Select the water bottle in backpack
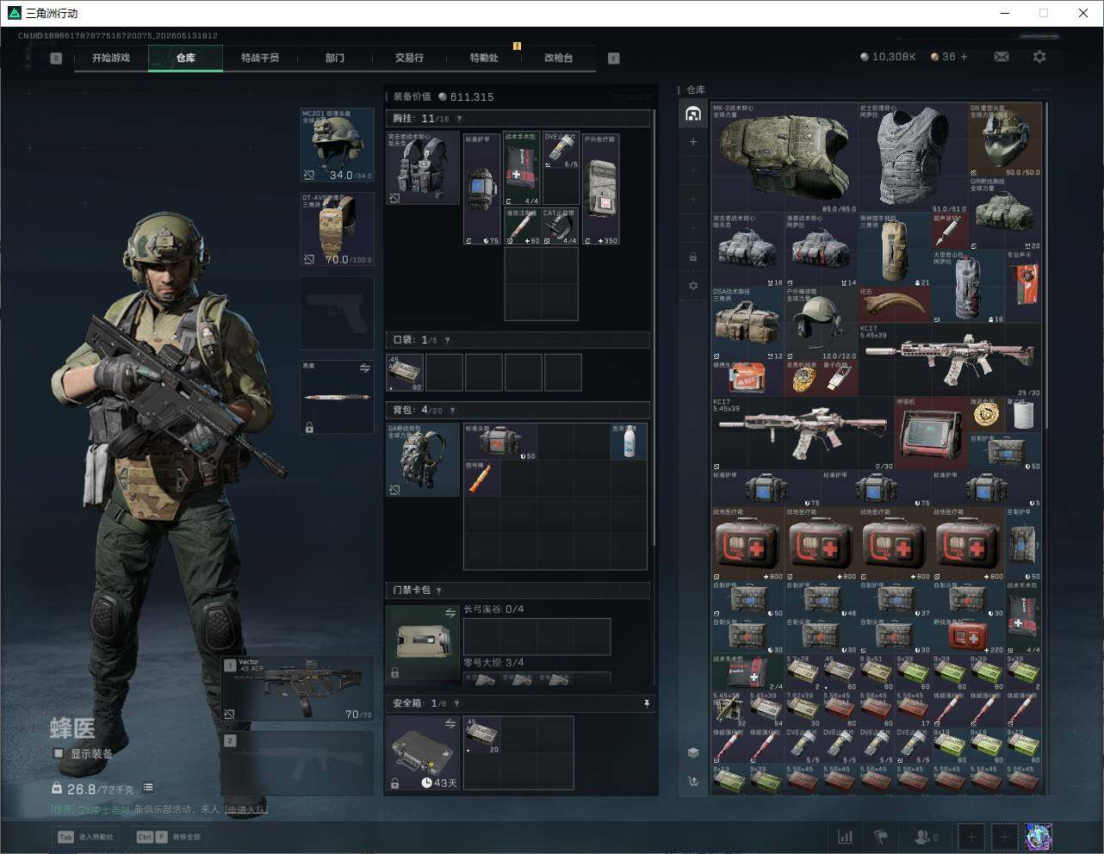 coord(629,442)
